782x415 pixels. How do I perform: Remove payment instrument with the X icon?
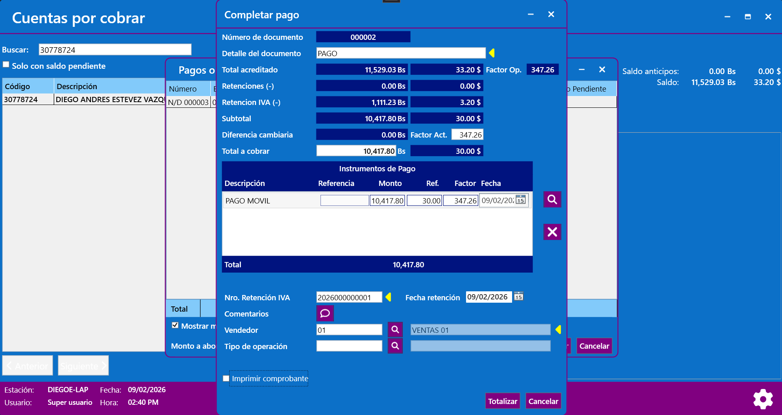(x=552, y=232)
